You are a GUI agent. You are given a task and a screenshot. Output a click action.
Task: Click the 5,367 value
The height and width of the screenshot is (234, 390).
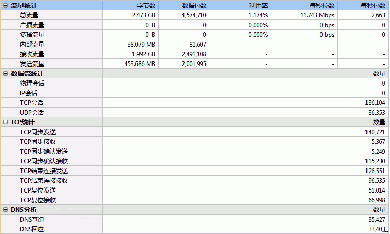click(378, 141)
